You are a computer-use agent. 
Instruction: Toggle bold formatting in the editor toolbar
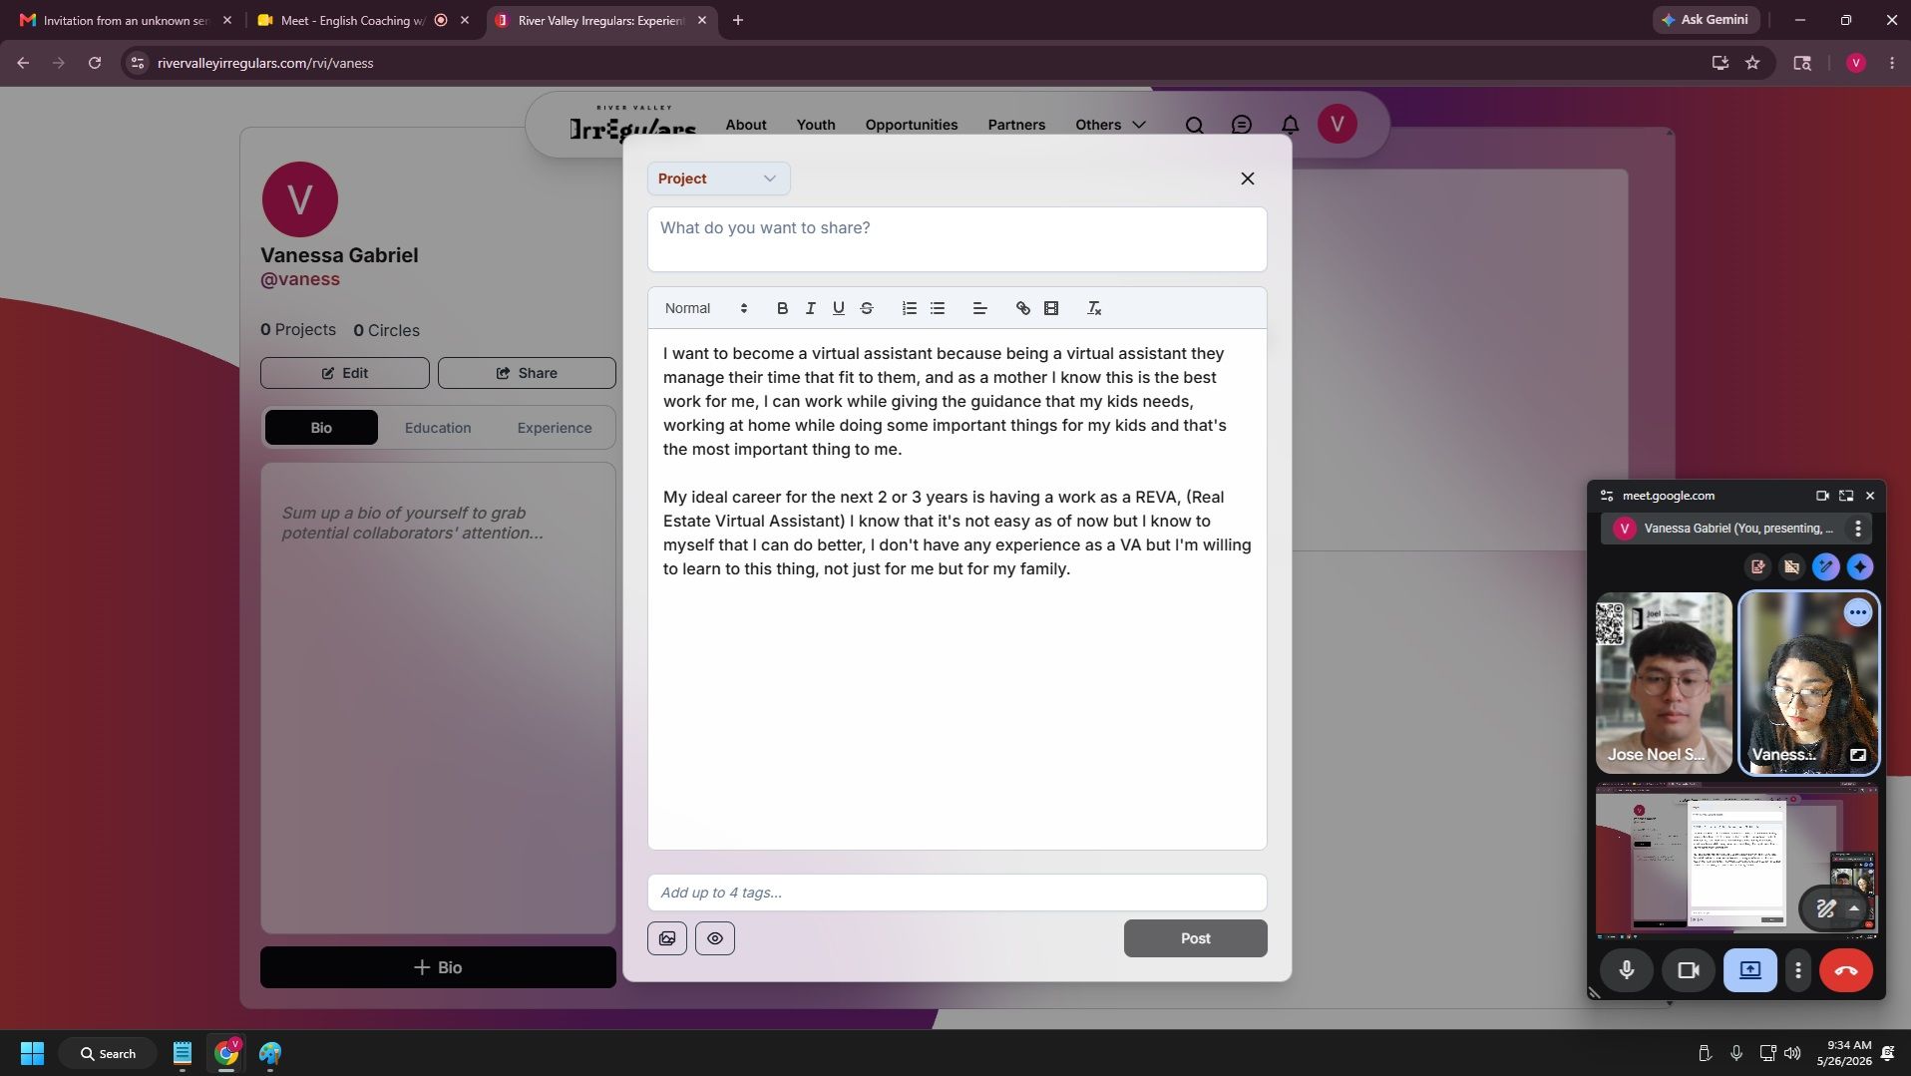pos(782,308)
